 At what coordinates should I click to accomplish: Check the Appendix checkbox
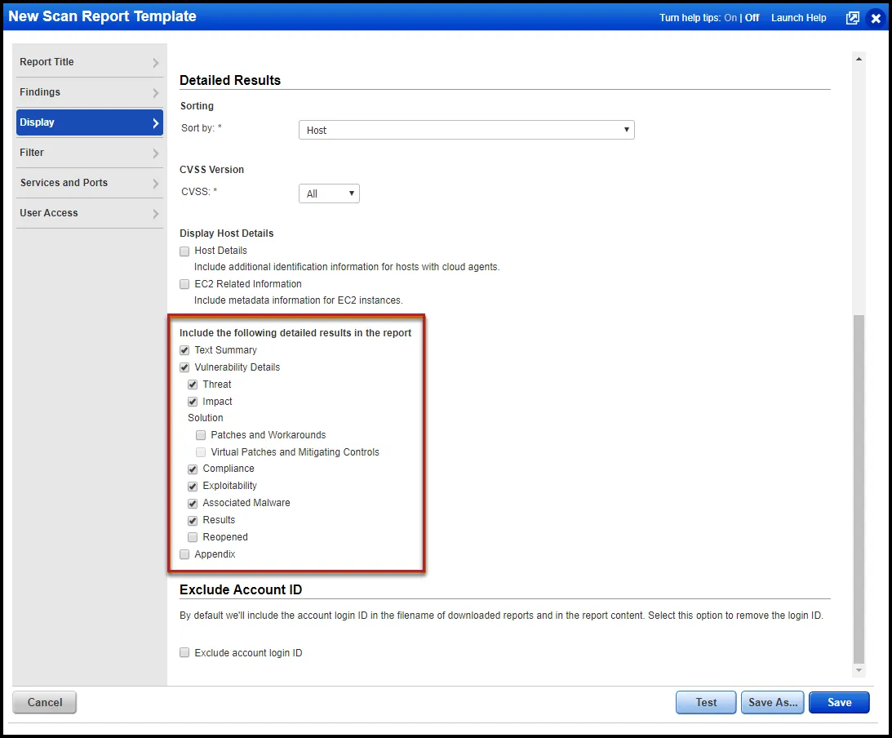[184, 554]
